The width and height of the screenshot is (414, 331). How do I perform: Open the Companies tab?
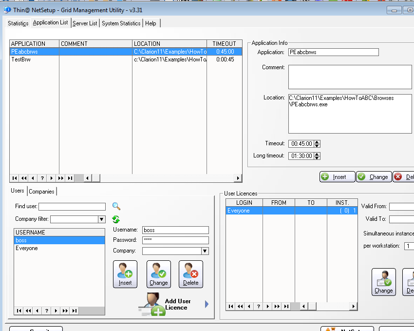pos(42,191)
